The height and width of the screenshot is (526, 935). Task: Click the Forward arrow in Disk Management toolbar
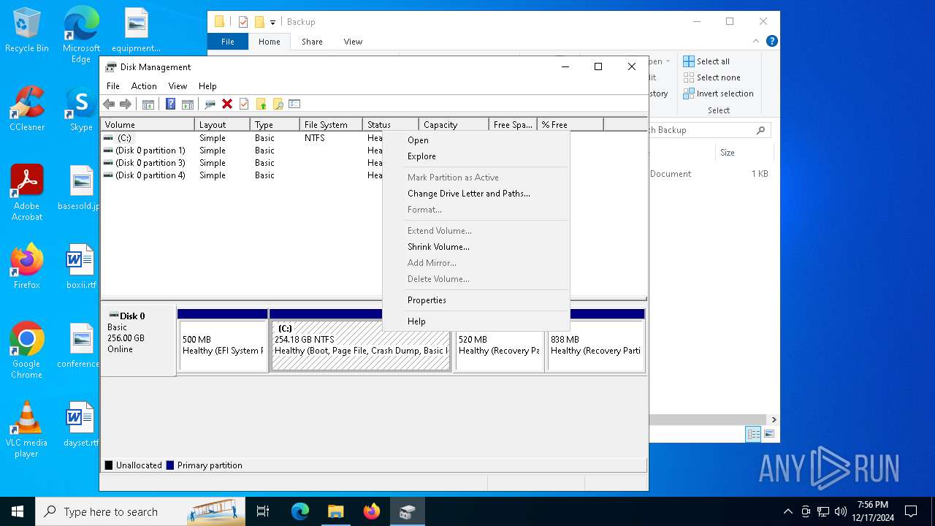click(126, 104)
